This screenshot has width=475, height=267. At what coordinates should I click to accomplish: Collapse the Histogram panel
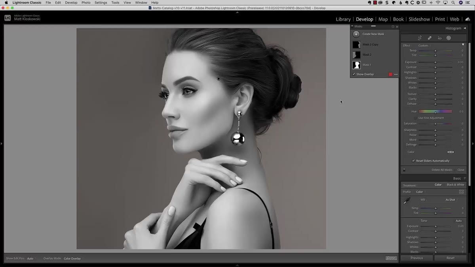464,28
